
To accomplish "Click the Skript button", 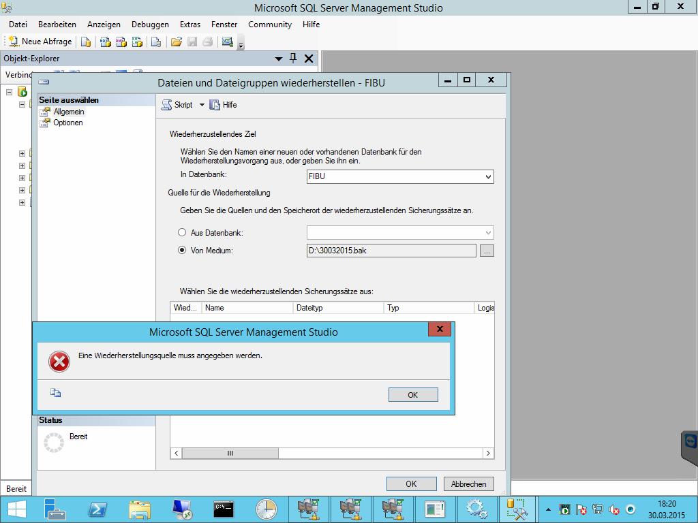I will click(x=177, y=105).
